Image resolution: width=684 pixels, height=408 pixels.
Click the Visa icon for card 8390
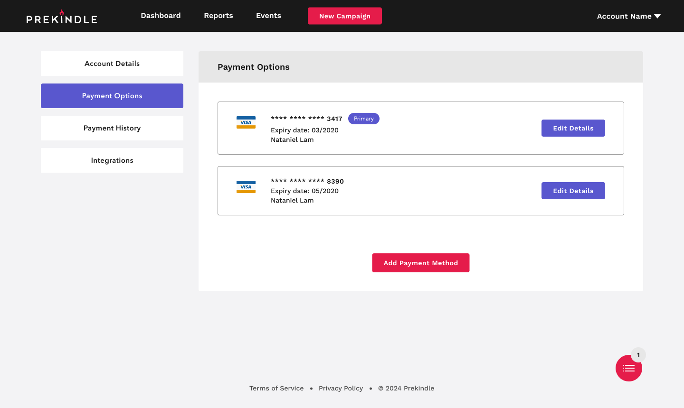tap(246, 187)
